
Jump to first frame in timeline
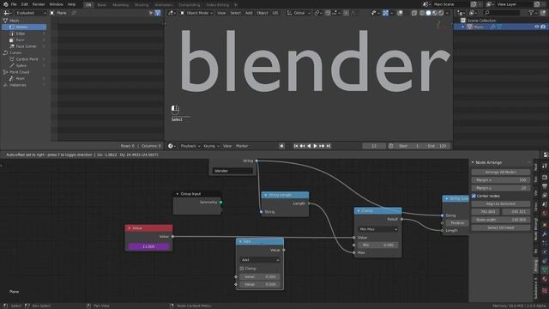(296, 146)
